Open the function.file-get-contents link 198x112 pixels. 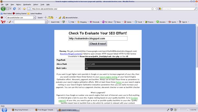coord(71,54)
